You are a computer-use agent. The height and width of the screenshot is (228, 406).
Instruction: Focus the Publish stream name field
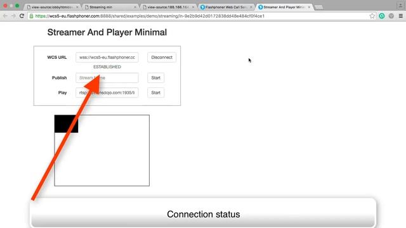click(107, 78)
